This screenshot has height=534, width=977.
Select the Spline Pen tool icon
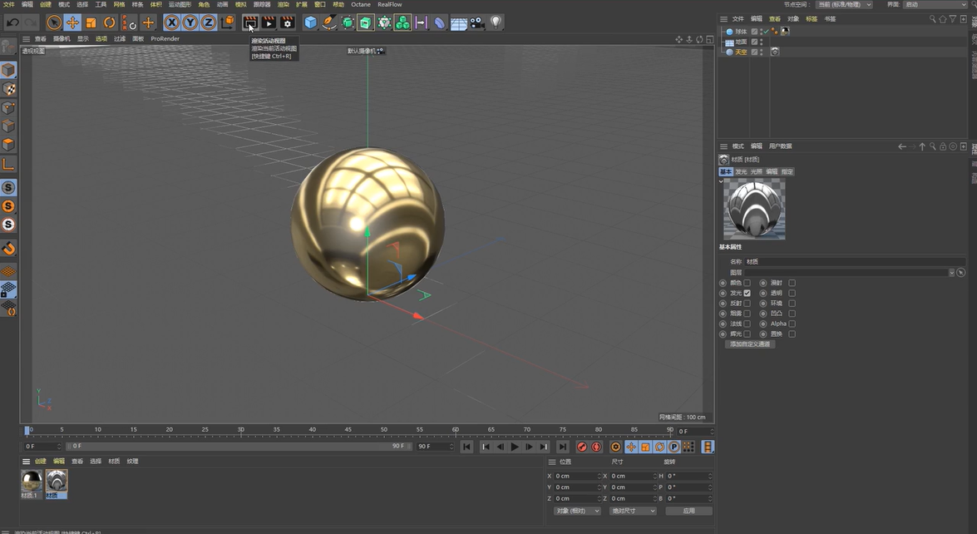click(x=329, y=23)
